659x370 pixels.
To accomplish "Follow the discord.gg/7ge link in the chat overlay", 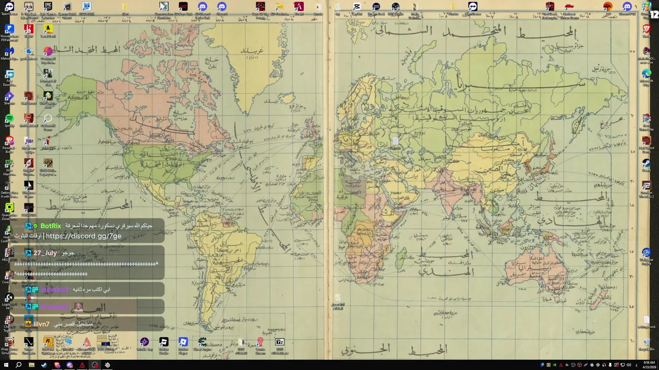I will coord(83,236).
